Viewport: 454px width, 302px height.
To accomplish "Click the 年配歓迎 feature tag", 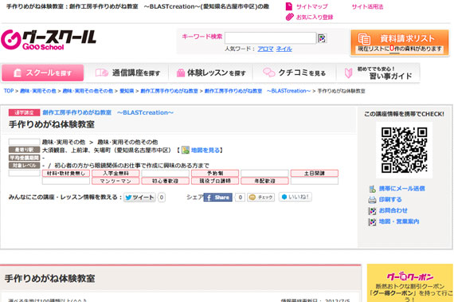I will [264, 181].
